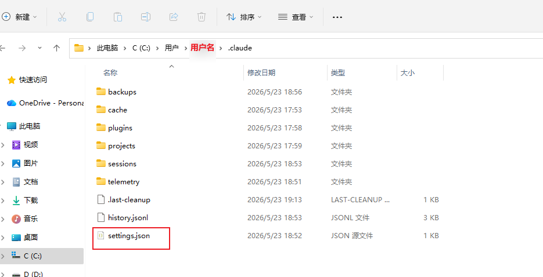The height and width of the screenshot is (277, 543).
Task: Open the 查看 view dropdown
Action: pyautogui.click(x=296, y=17)
